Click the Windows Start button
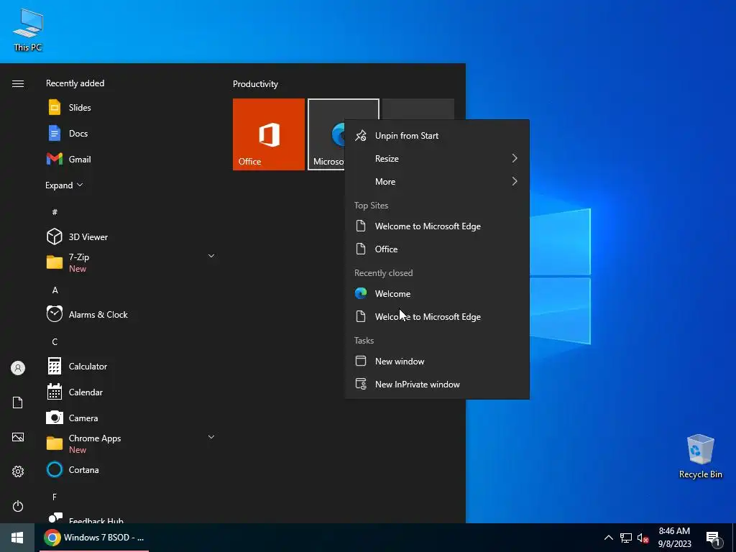This screenshot has width=736, height=552. pyautogui.click(x=17, y=538)
